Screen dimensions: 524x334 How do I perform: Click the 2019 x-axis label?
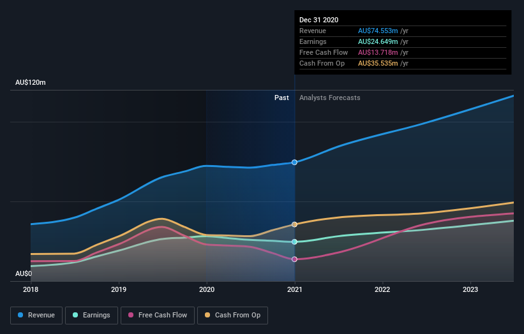(x=119, y=289)
